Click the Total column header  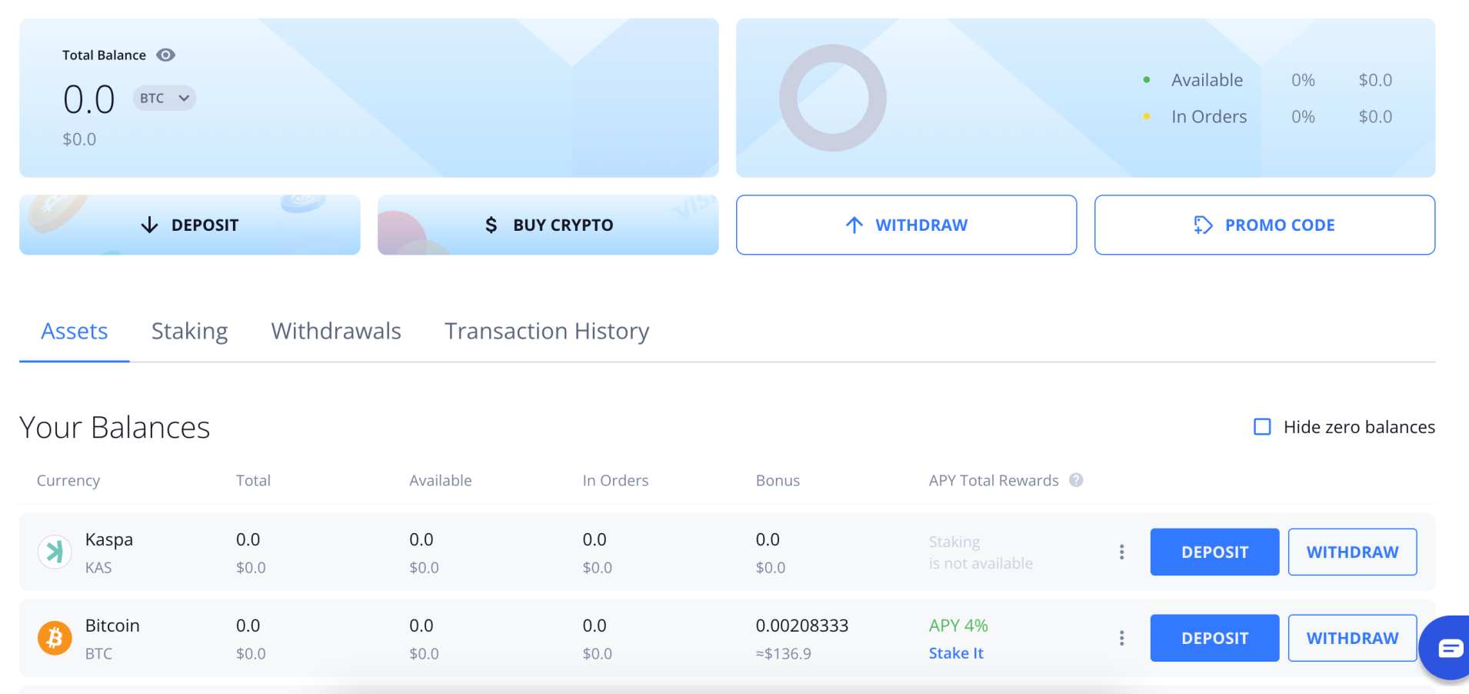253,480
